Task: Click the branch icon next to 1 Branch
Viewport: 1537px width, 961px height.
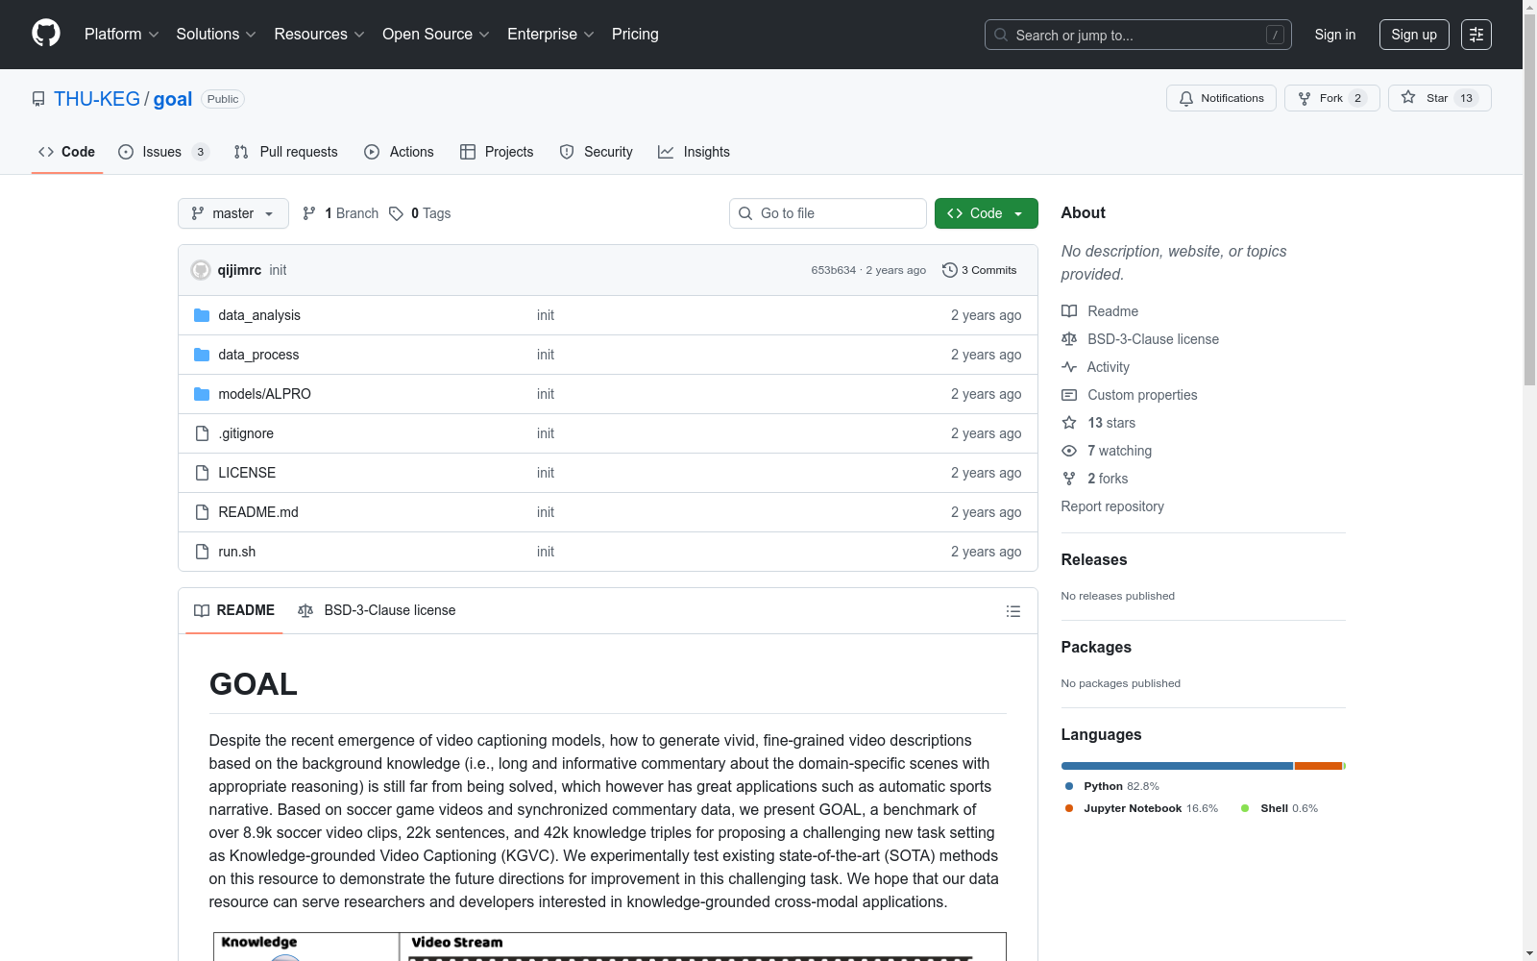Action: point(309,213)
